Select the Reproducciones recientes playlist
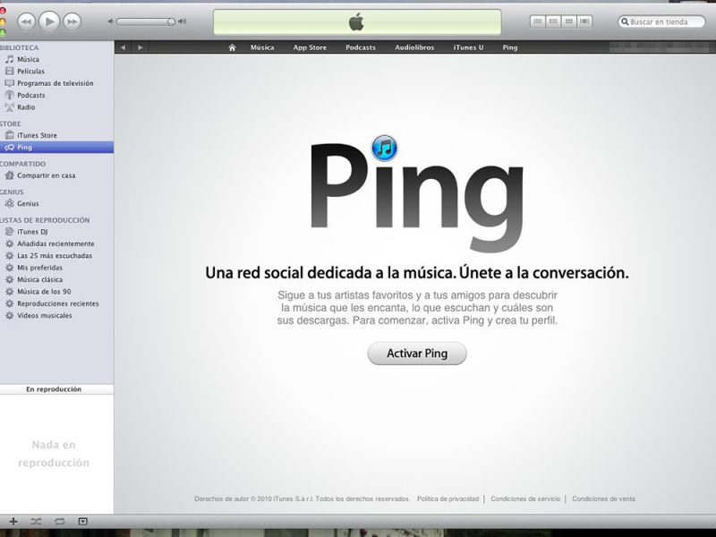716x537 pixels. tap(56, 303)
